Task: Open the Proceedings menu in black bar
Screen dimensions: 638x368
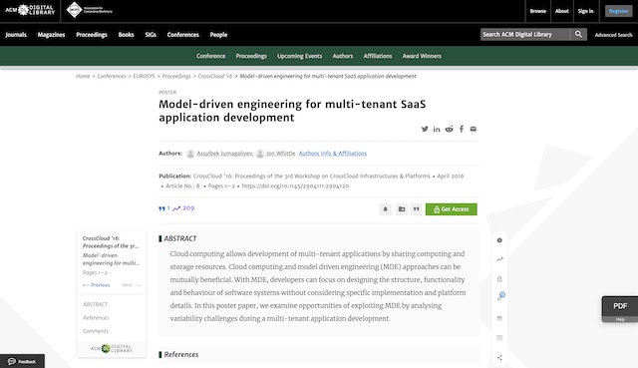Action: click(x=92, y=35)
